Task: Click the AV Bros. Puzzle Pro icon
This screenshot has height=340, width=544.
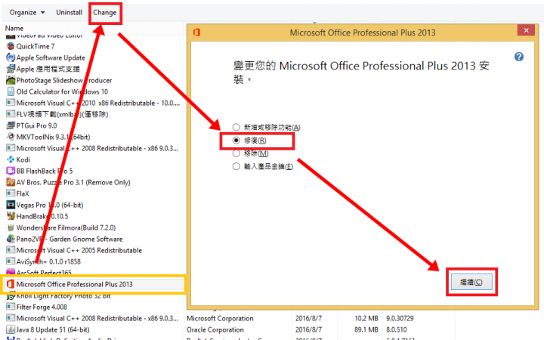Action: click(11, 182)
